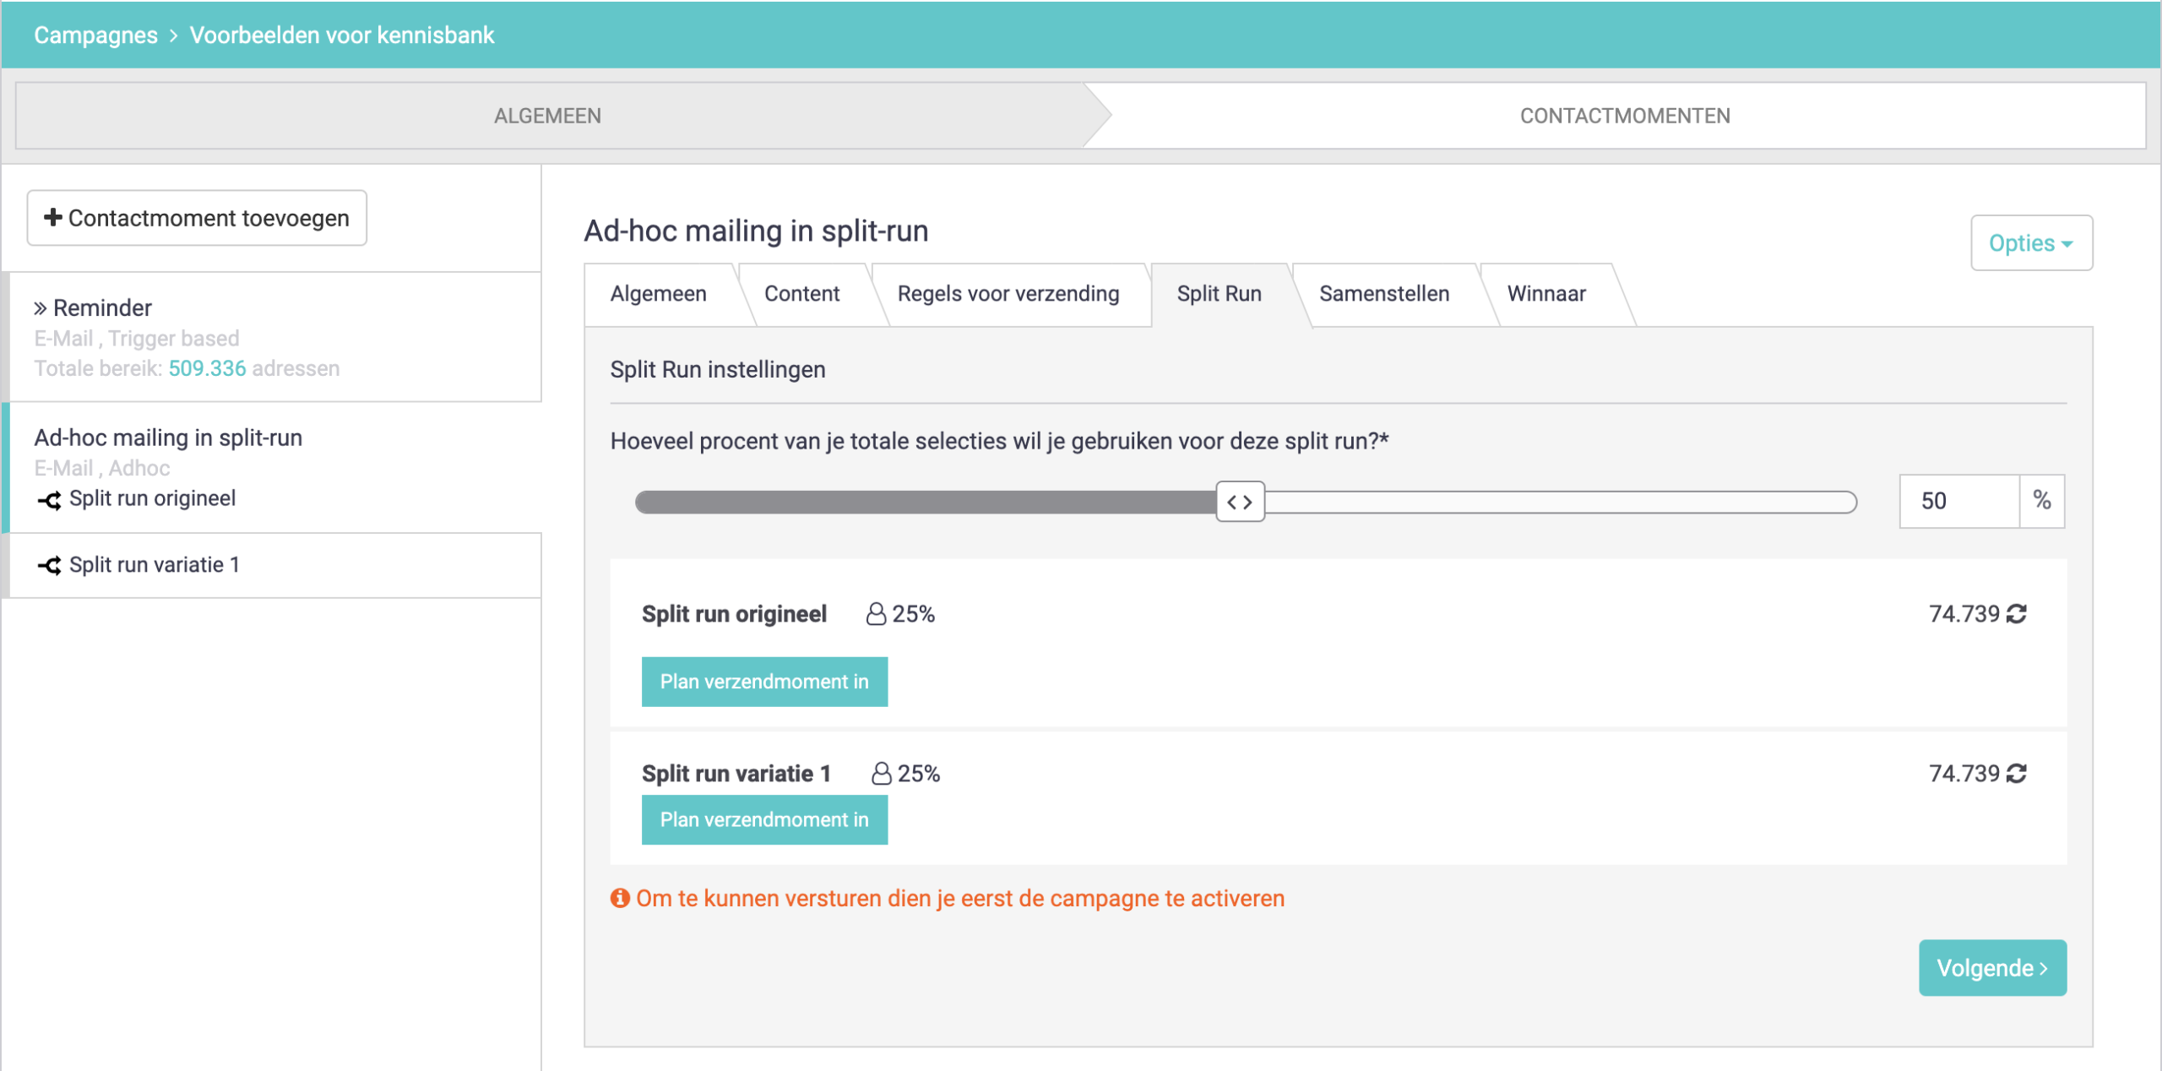Click the percent sign next to input
The width and height of the screenshot is (2162, 1071).
point(2042,501)
